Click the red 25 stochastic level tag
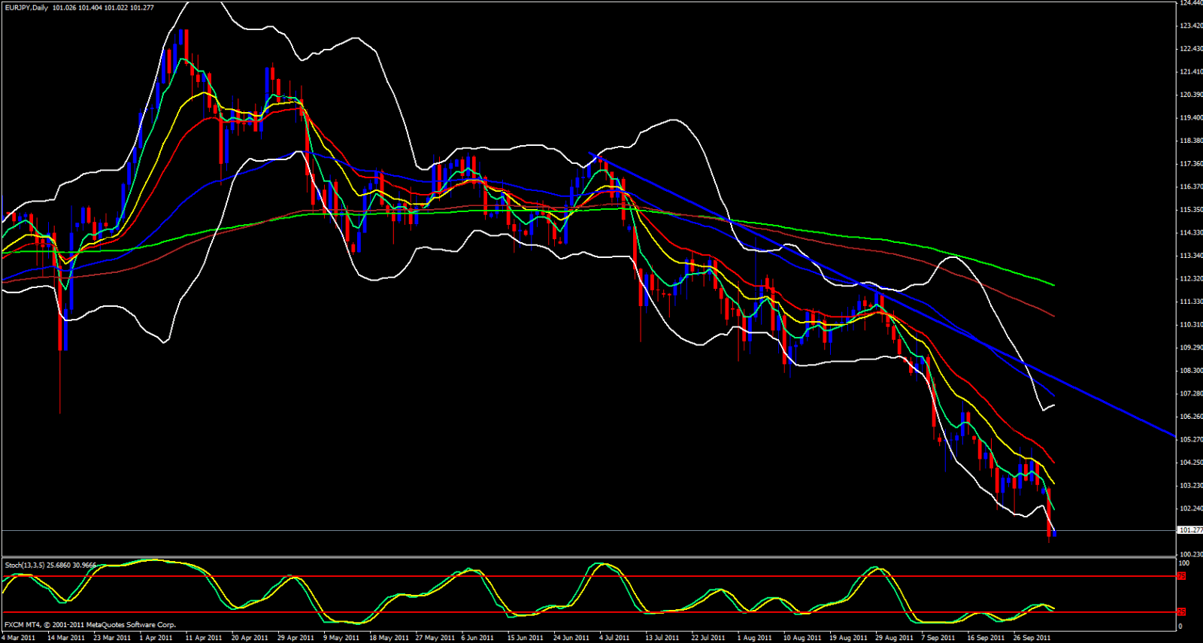1203x643 pixels. coord(1181,612)
